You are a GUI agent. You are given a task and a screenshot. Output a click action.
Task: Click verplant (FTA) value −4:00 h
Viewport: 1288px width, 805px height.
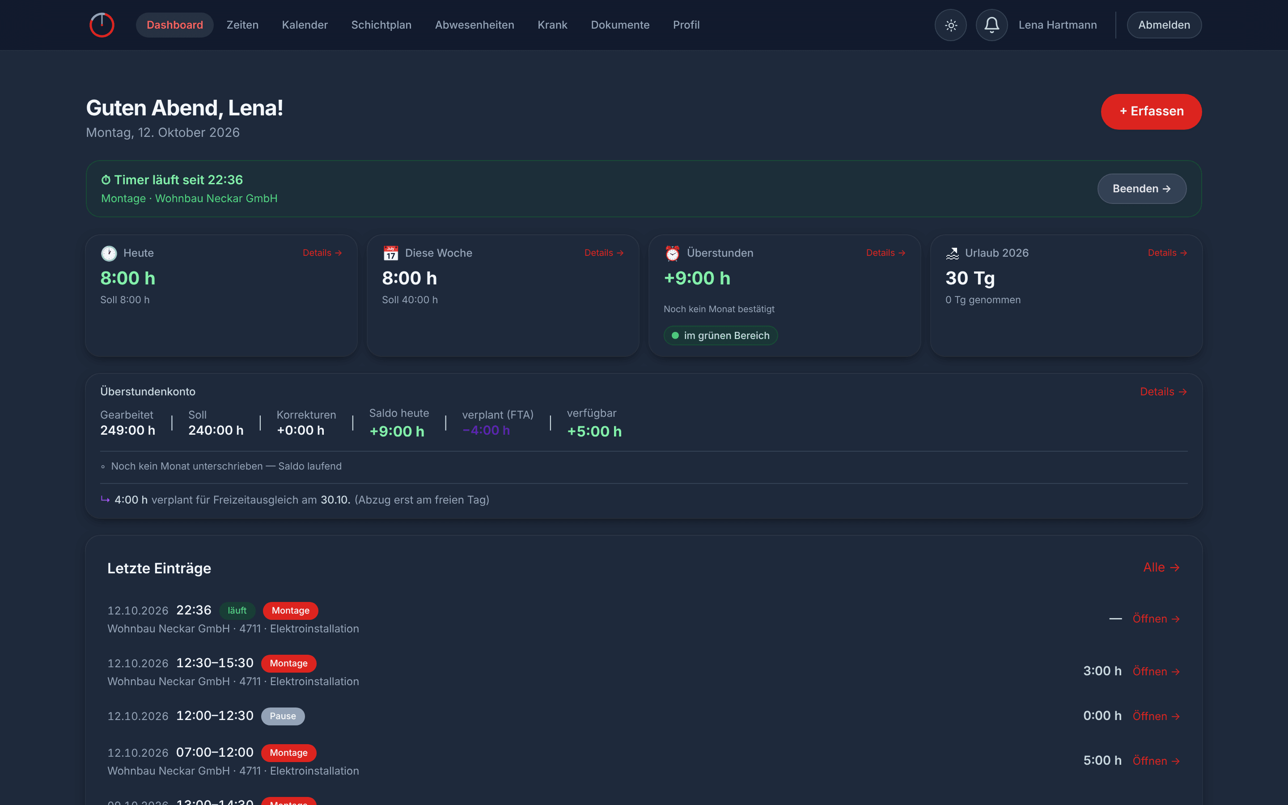click(486, 430)
